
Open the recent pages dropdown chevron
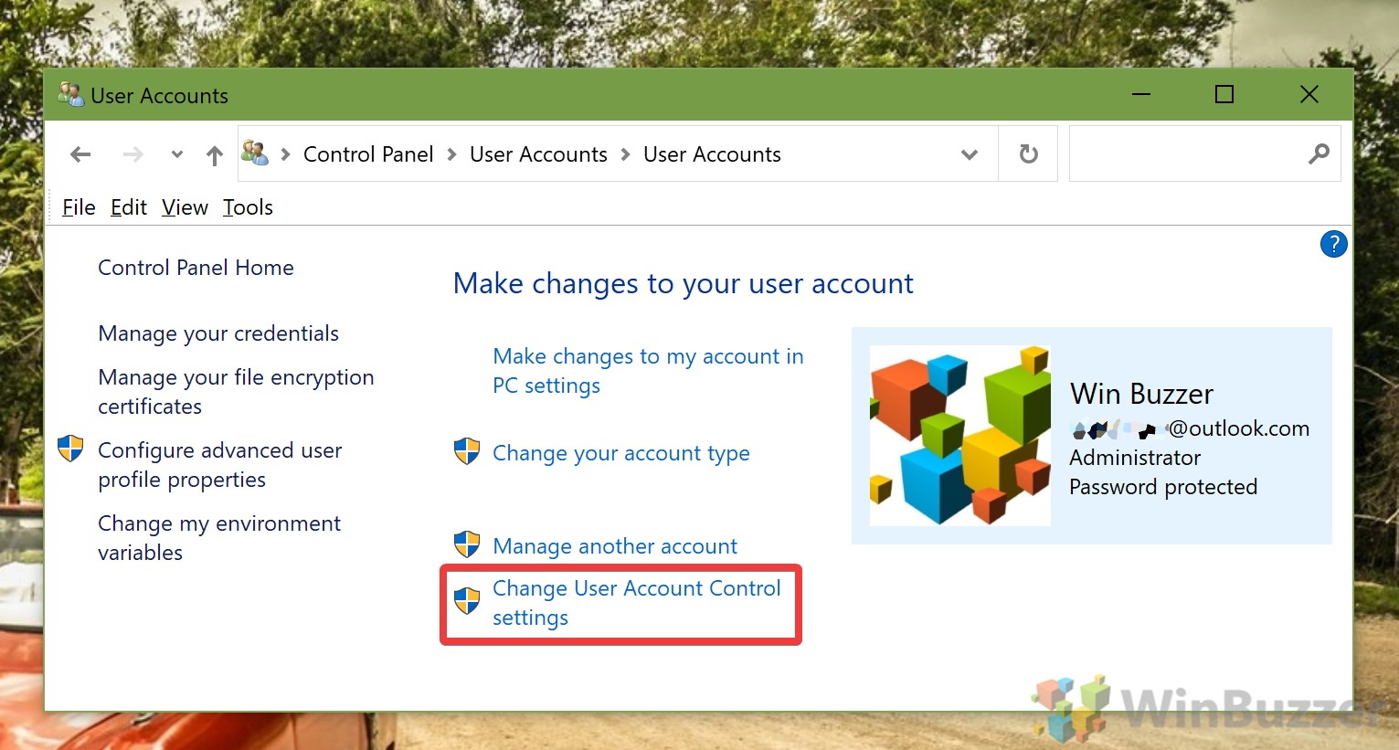click(175, 153)
